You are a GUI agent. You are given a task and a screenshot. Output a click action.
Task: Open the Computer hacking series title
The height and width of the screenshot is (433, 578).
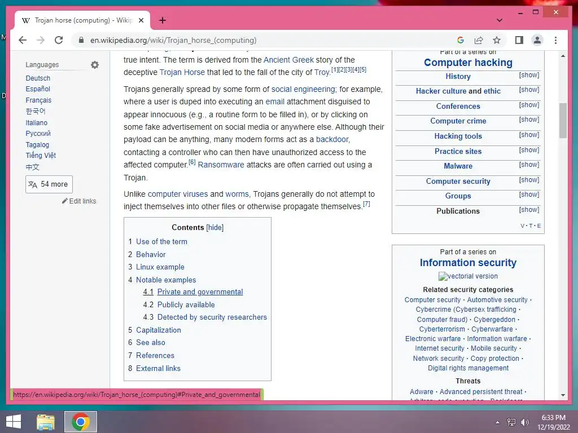[468, 63]
